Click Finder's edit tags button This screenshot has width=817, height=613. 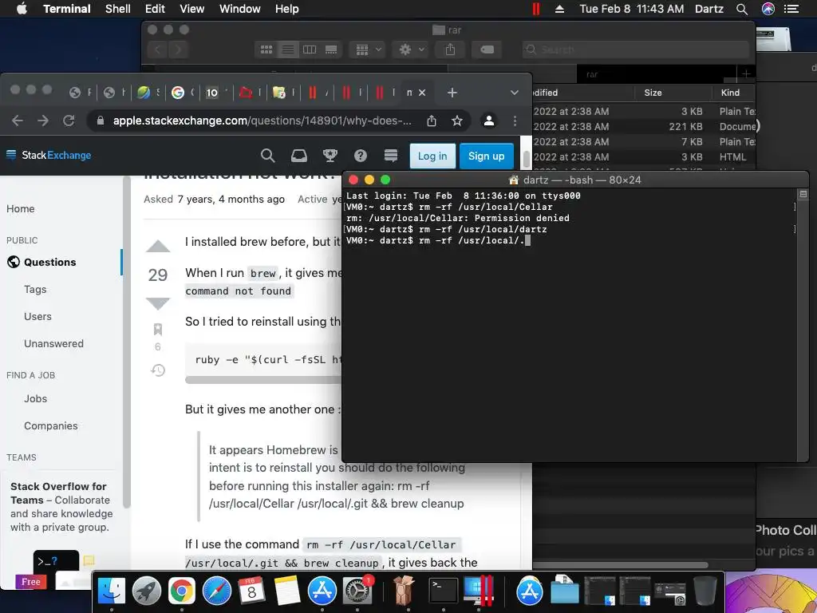pyautogui.click(x=487, y=49)
